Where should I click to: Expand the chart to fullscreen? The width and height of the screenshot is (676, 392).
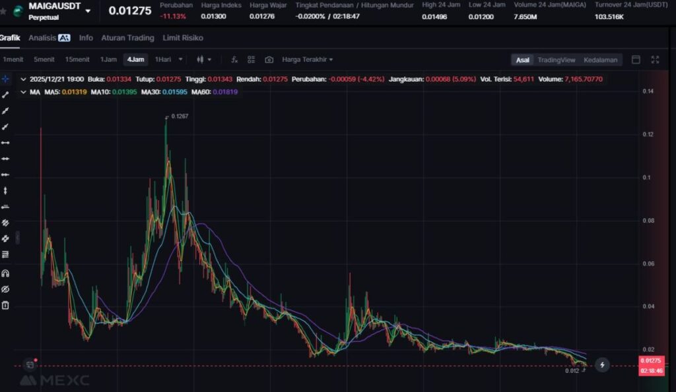coord(655,59)
